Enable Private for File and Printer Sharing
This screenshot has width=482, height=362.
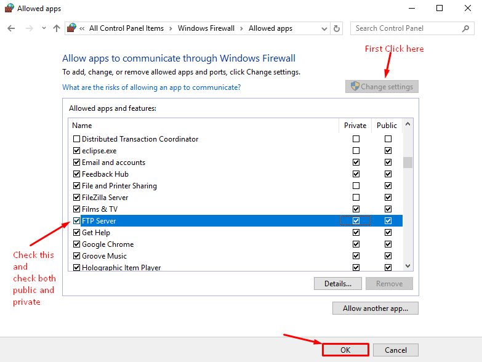click(x=356, y=185)
